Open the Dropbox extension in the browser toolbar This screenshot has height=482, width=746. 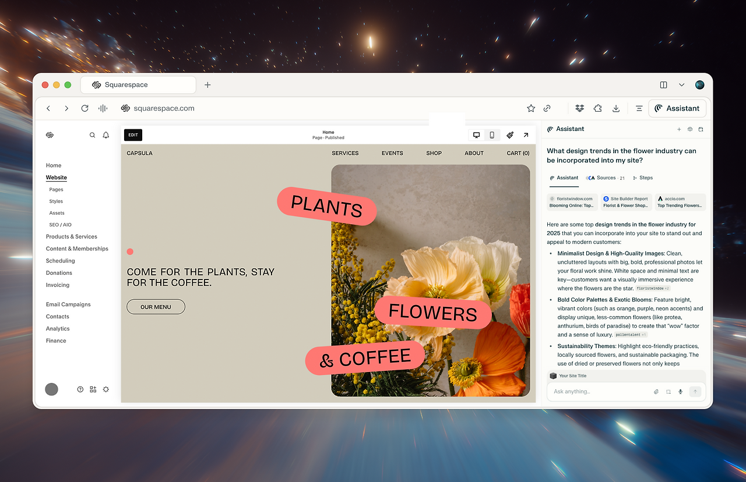tap(579, 108)
